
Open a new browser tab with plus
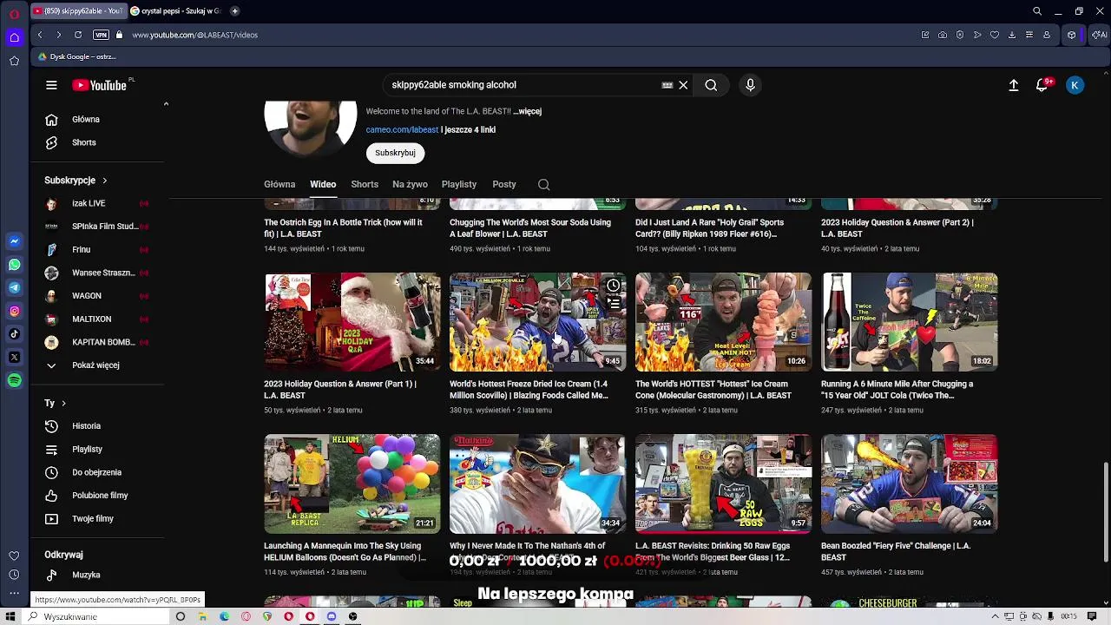pyautogui.click(x=234, y=11)
